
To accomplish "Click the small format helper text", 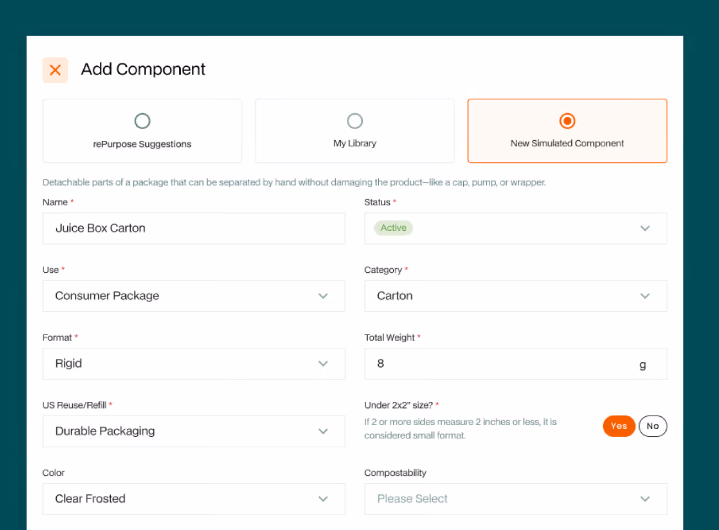I will click(460, 428).
